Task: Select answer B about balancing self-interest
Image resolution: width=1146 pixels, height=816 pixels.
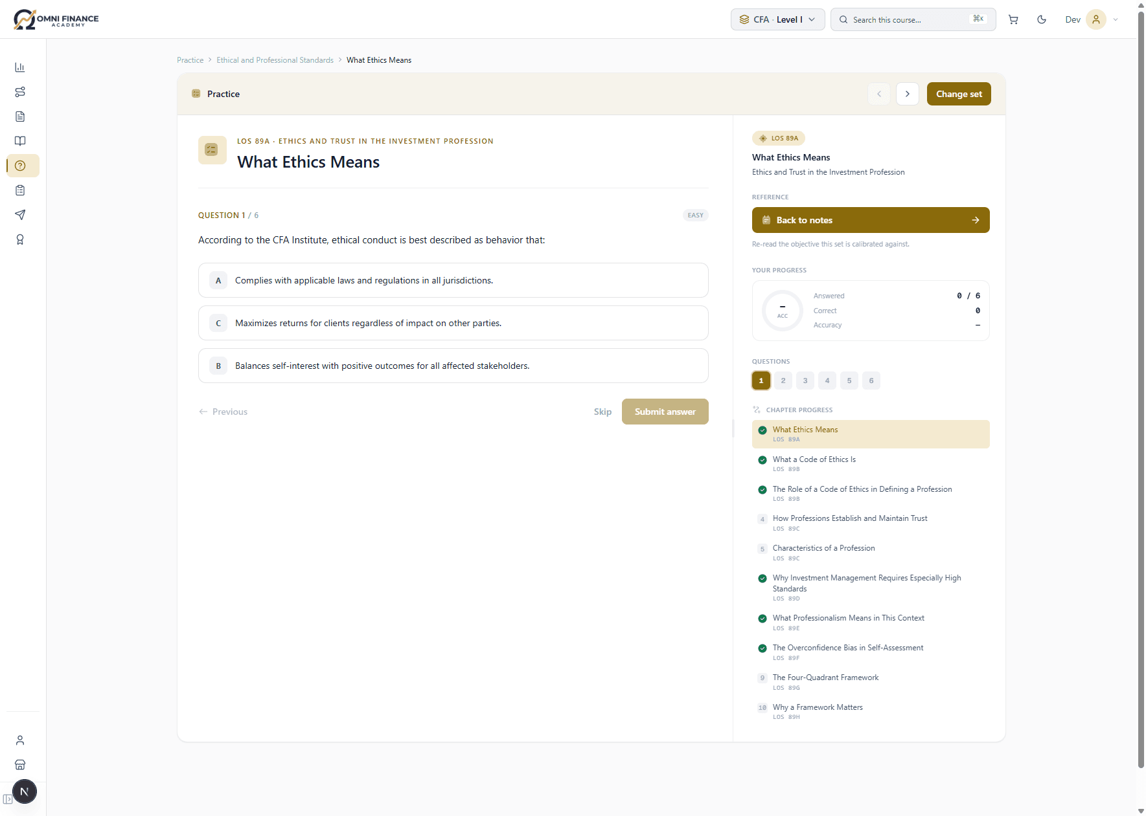Action: point(453,366)
